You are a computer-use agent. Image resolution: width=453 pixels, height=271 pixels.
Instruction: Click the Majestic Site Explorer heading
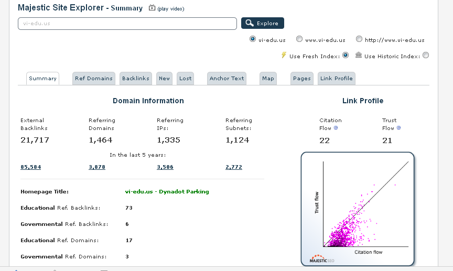pyautogui.click(x=80, y=8)
